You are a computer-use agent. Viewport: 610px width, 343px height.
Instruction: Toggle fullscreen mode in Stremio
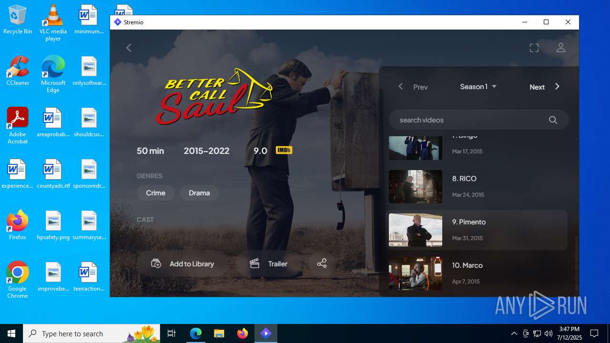[x=534, y=48]
